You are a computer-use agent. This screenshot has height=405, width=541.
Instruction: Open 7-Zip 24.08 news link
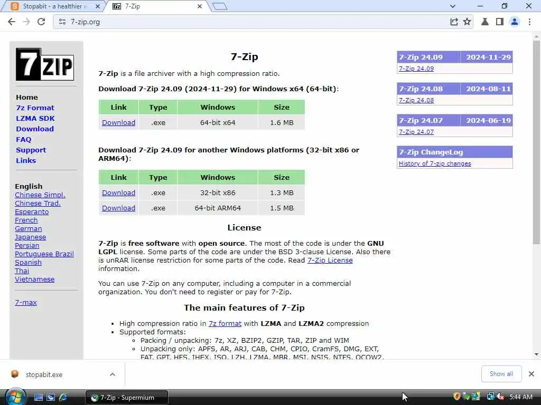click(416, 100)
